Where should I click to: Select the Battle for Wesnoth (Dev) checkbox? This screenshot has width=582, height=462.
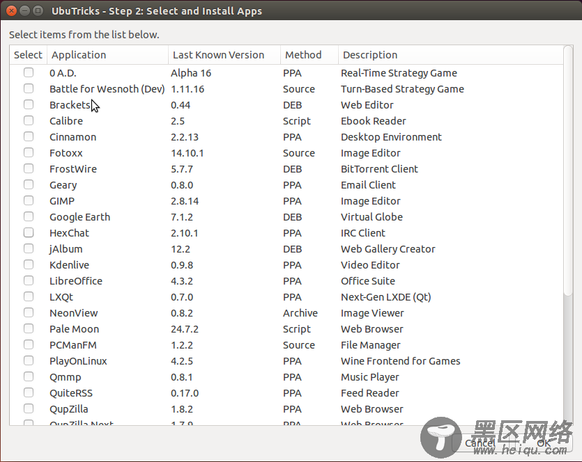pos(29,88)
